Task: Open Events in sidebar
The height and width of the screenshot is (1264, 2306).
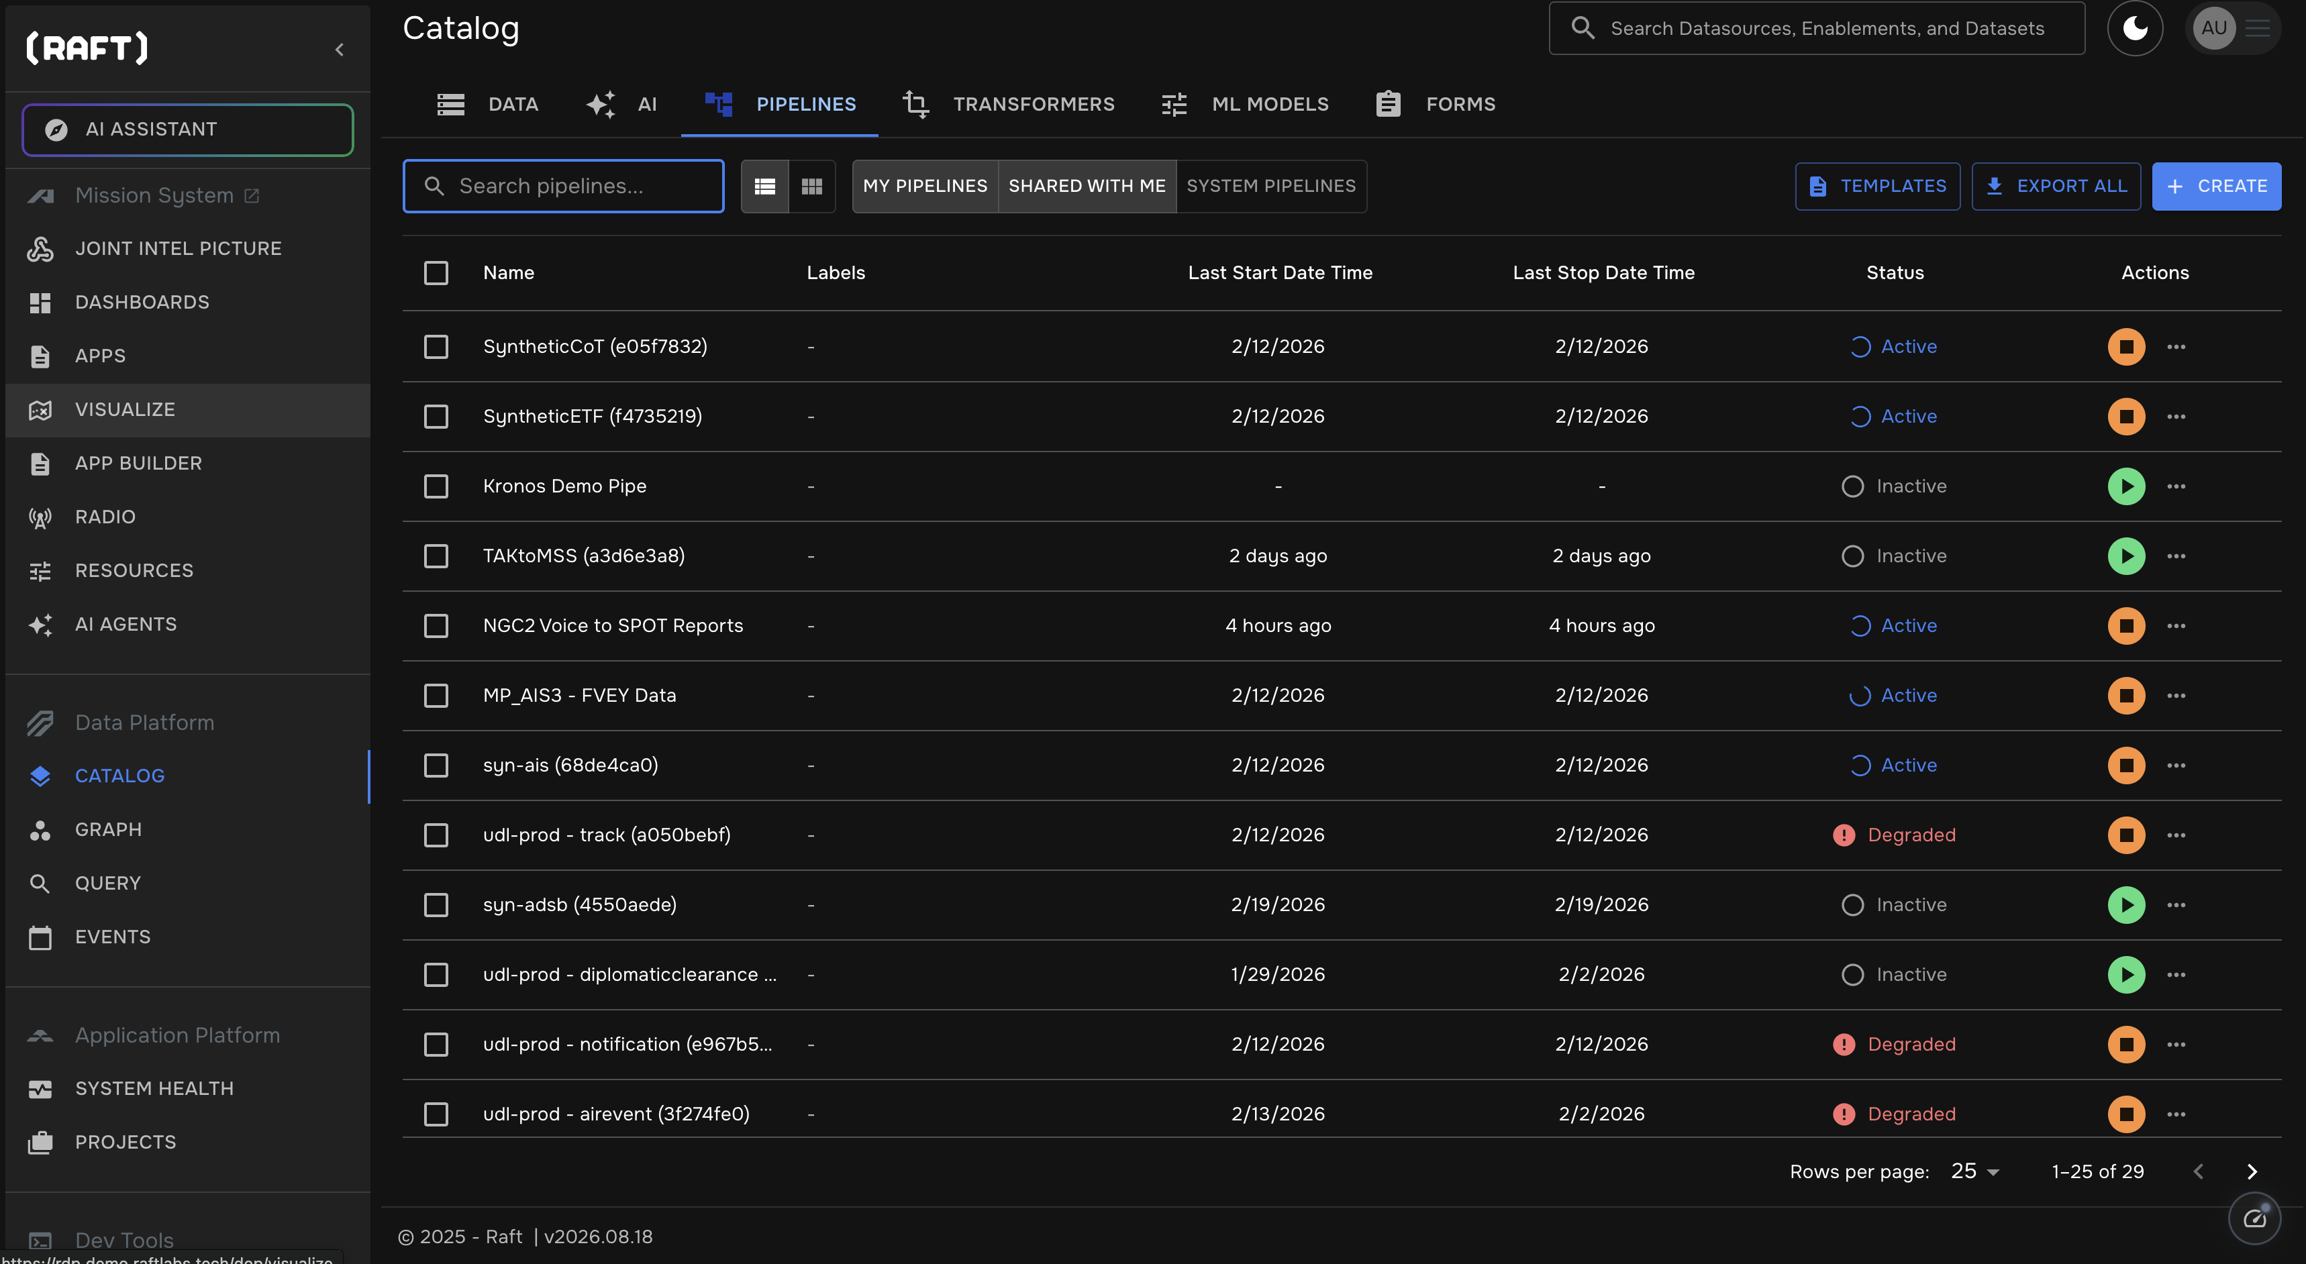Action: click(188, 937)
